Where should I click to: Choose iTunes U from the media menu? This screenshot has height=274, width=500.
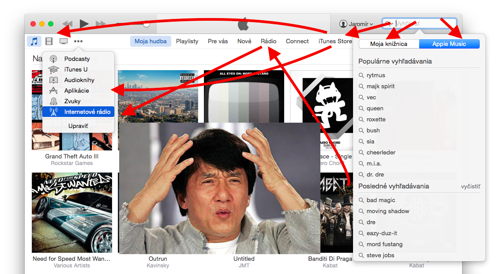(78, 69)
